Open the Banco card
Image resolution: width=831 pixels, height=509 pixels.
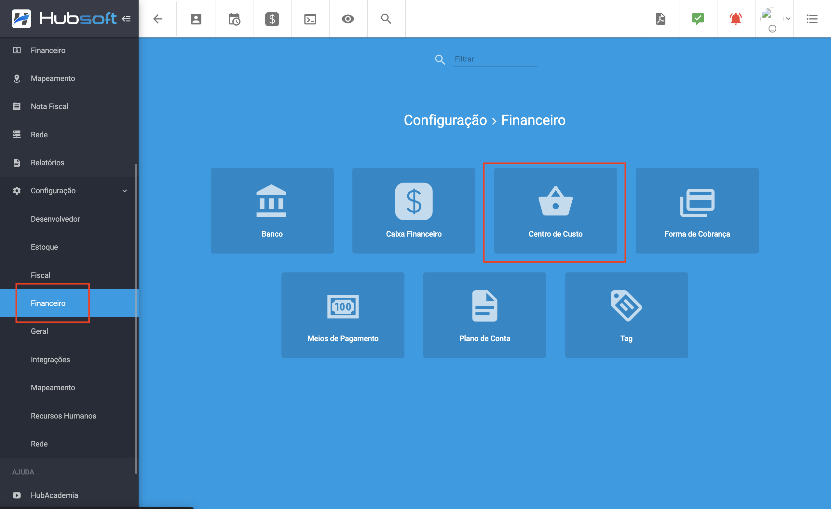pos(272,211)
